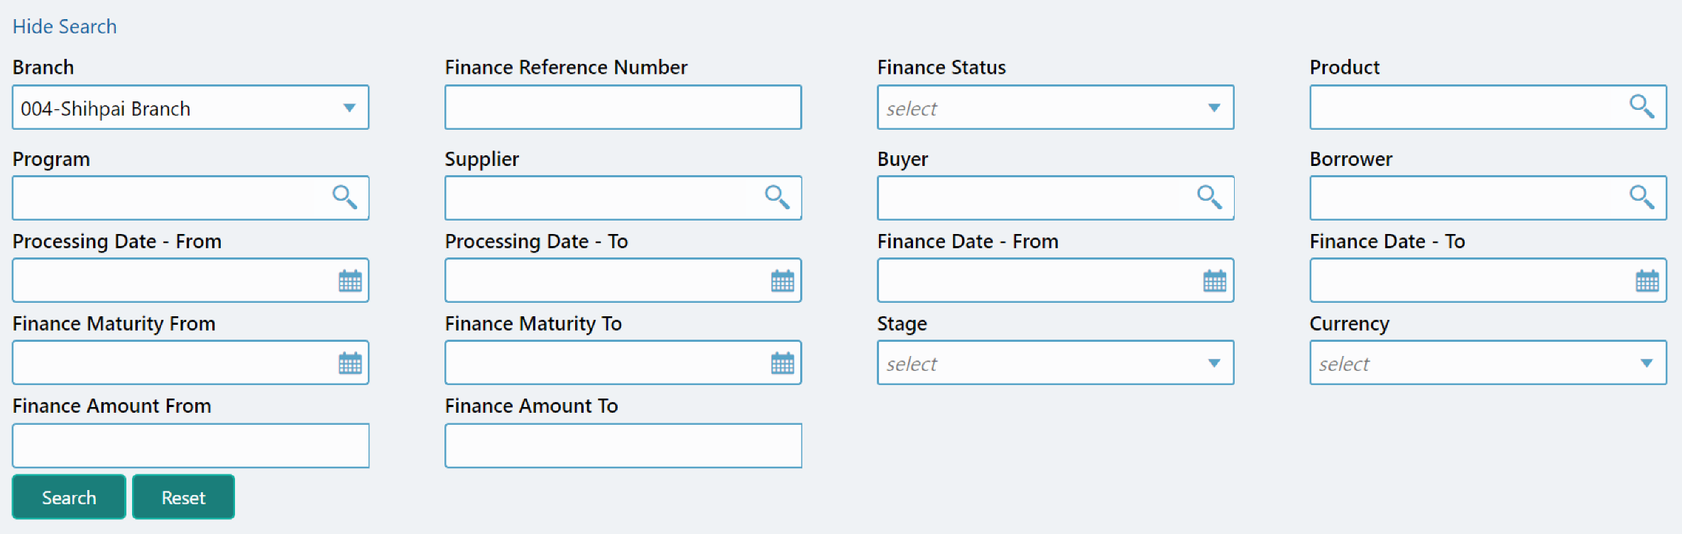Open the Buyer search lookup icon
1682x534 pixels.
1209,197
